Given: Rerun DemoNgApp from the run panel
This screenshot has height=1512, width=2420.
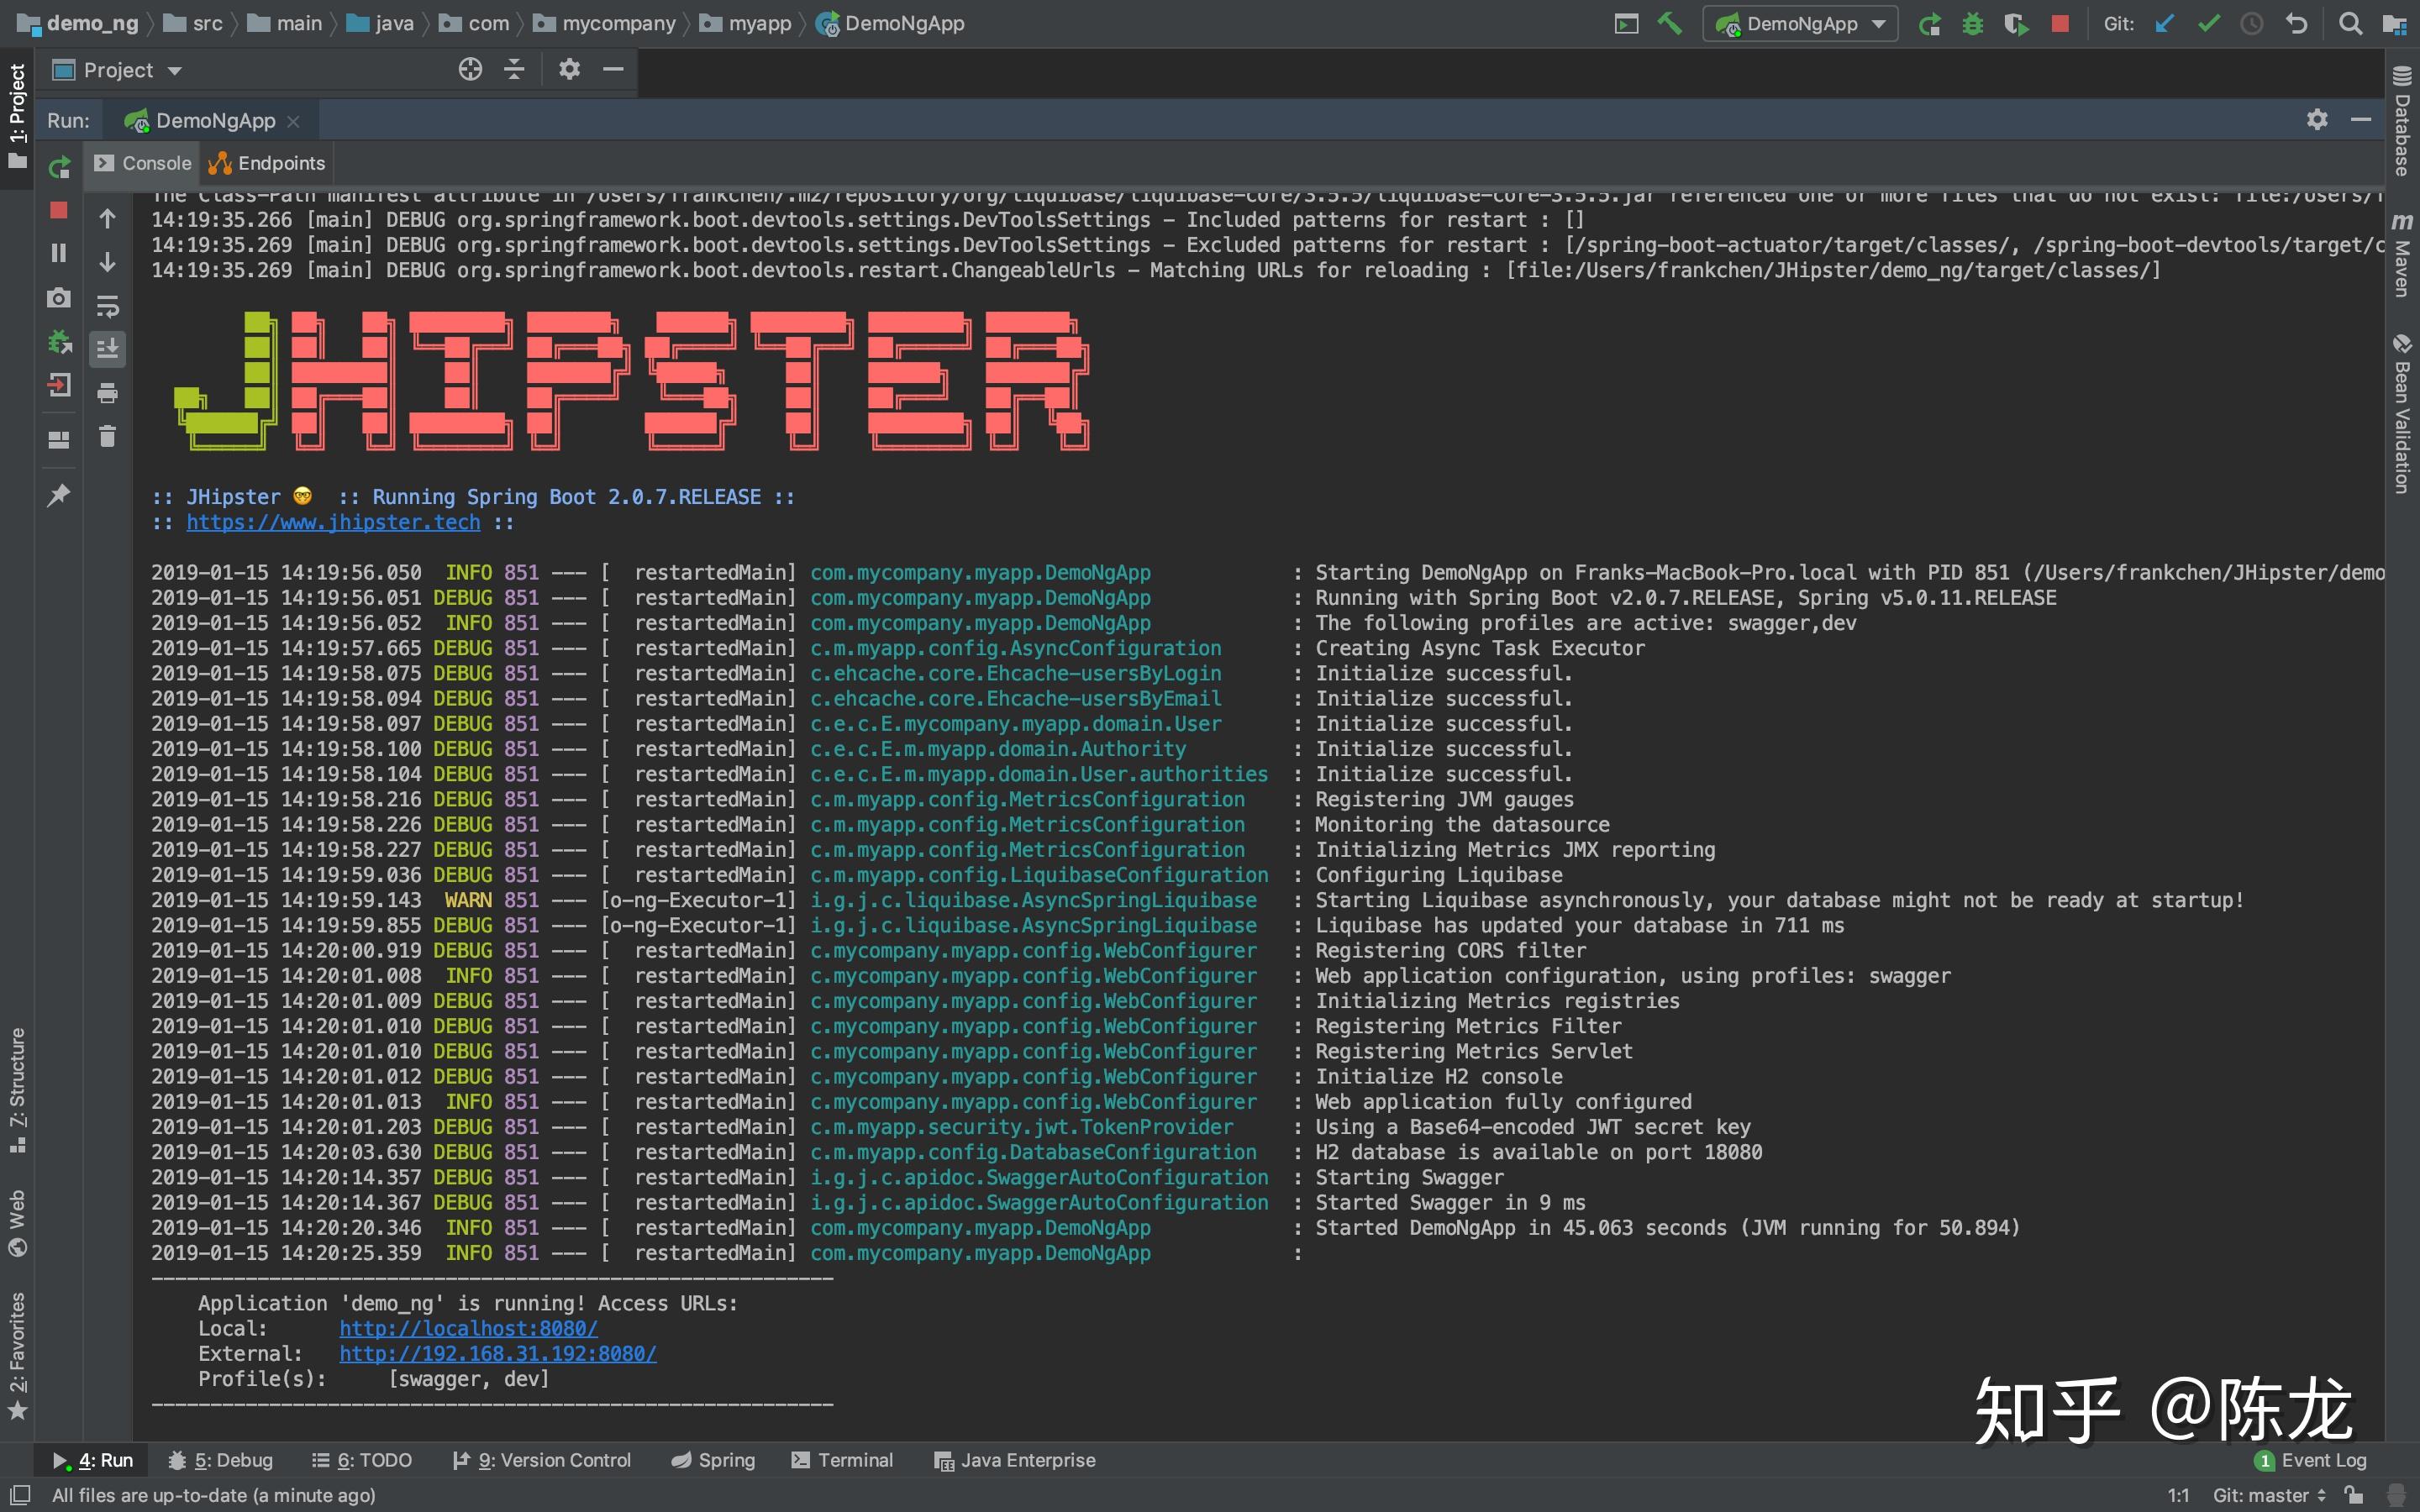Looking at the screenshot, I should [59, 167].
